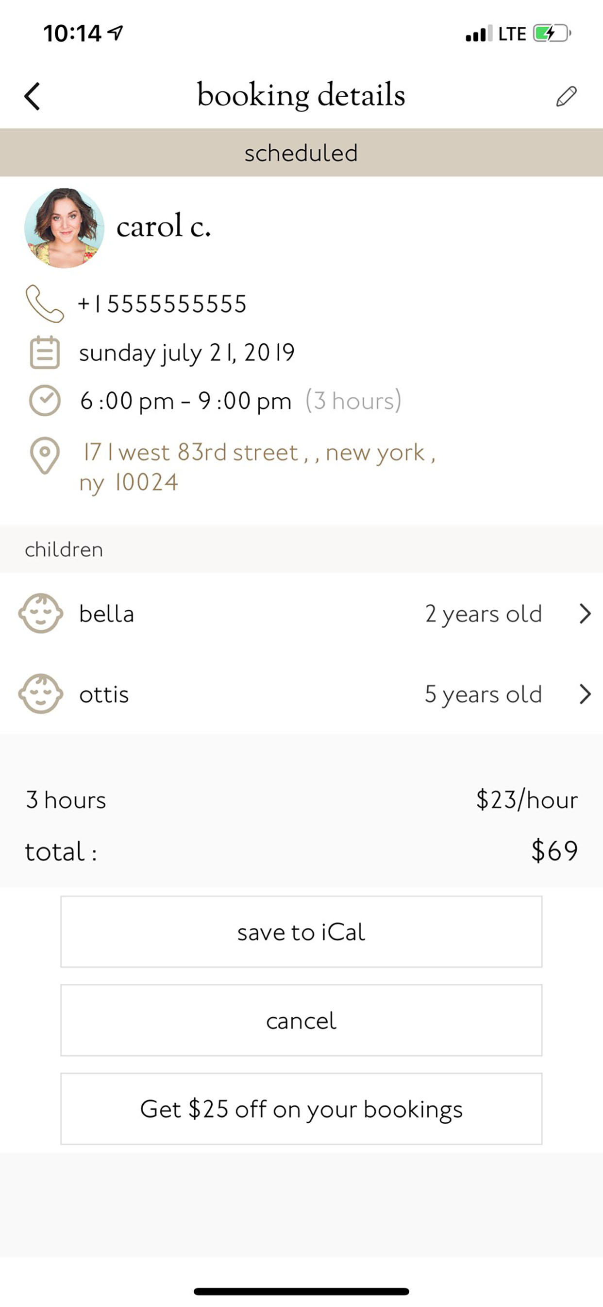Tap the back arrow icon
Screen dimensions: 603x1307
(33, 96)
